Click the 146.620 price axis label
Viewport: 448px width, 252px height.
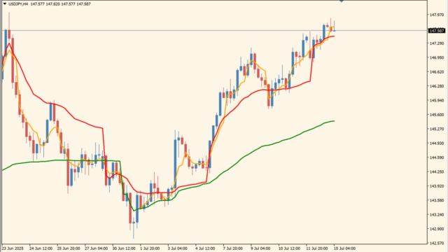[x=437, y=71]
